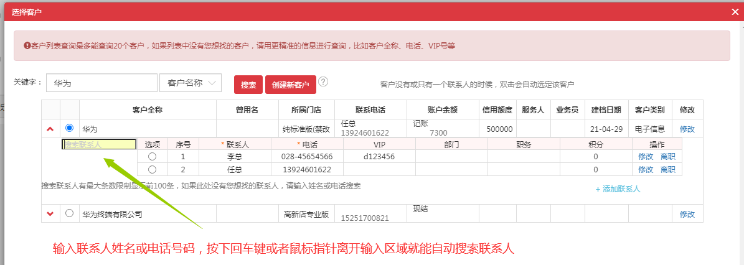Click the 部门 column header in contacts
The height and width of the screenshot is (265, 744).
pyautogui.click(x=451, y=144)
